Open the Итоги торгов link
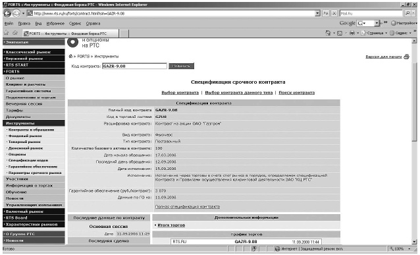The height and width of the screenshot is (255, 420). [171, 225]
